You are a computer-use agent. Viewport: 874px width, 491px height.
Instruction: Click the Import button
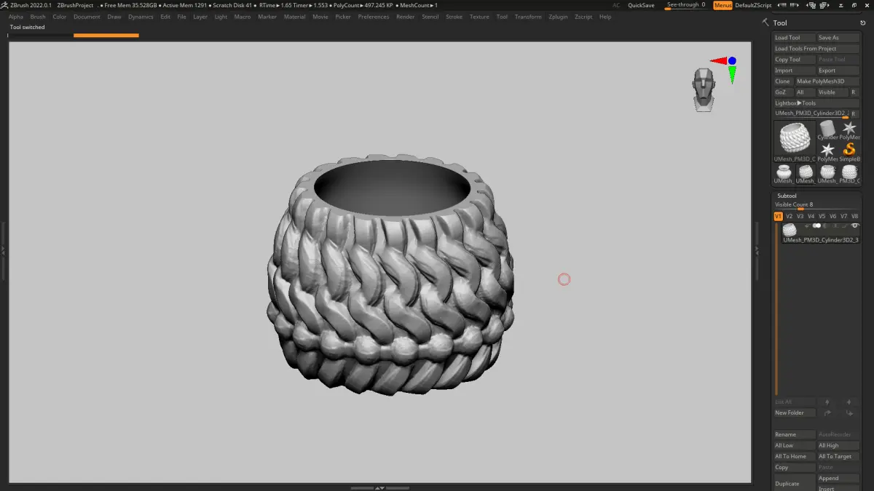click(795, 71)
